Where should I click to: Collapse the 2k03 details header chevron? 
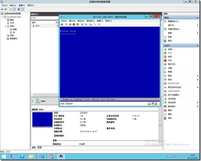point(32,101)
